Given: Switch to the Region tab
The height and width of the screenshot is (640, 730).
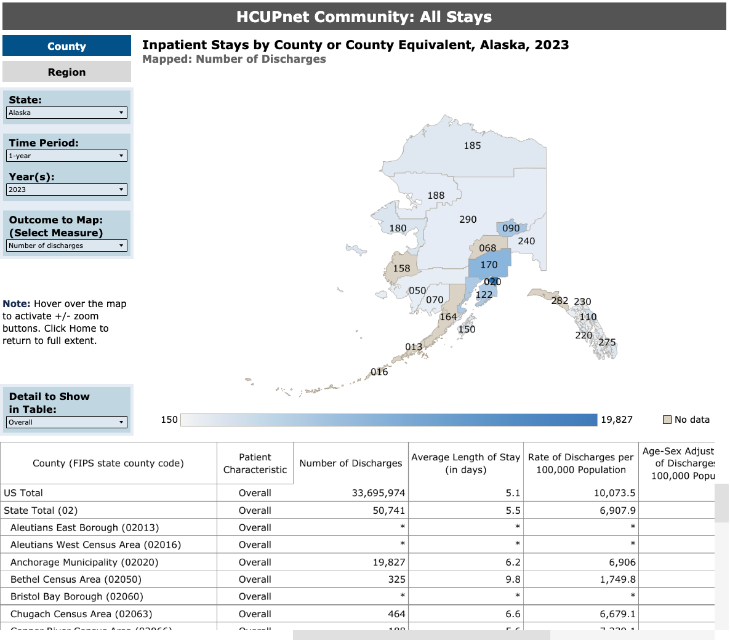Looking at the screenshot, I should click(x=66, y=71).
